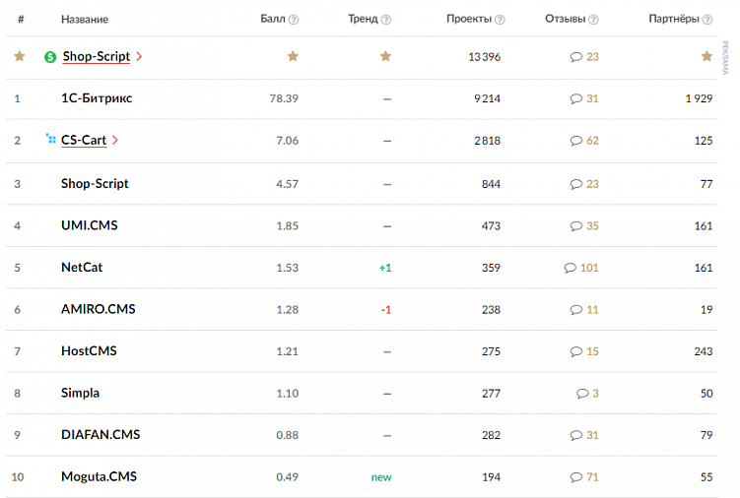Viewport: 740px width, 498px height.
Task: Click the Название column header
Action: (x=85, y=20)
